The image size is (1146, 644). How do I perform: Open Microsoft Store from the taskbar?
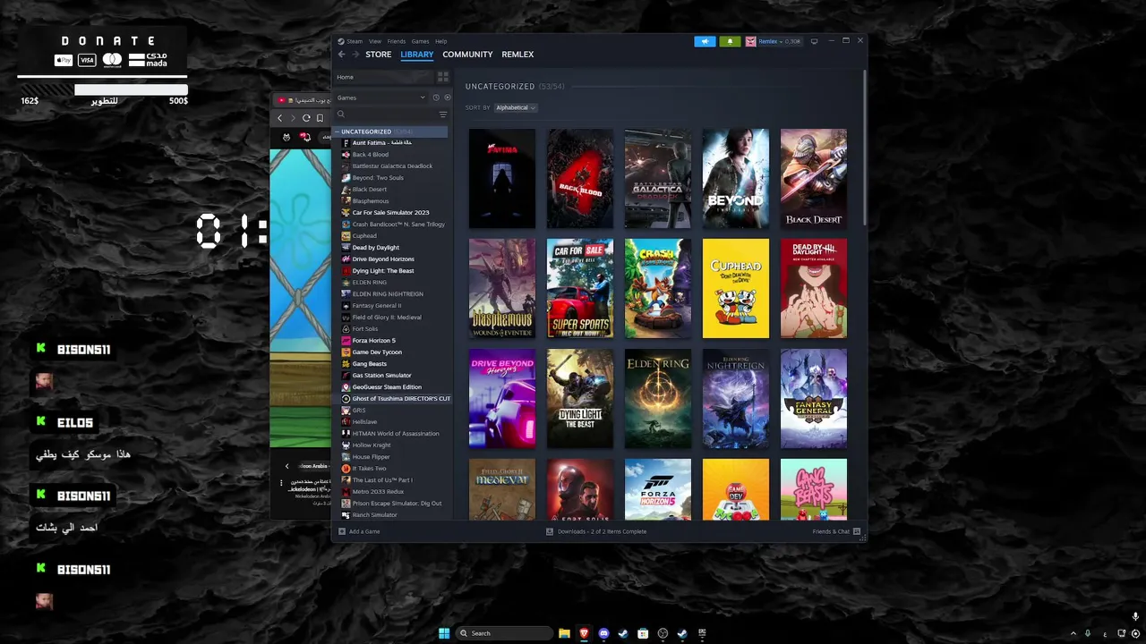click(643, 633)
